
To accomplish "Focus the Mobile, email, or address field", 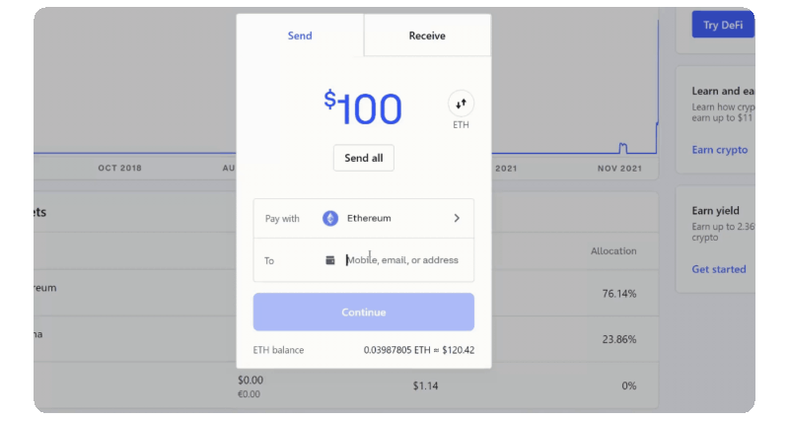I will [x=402, y=260].
